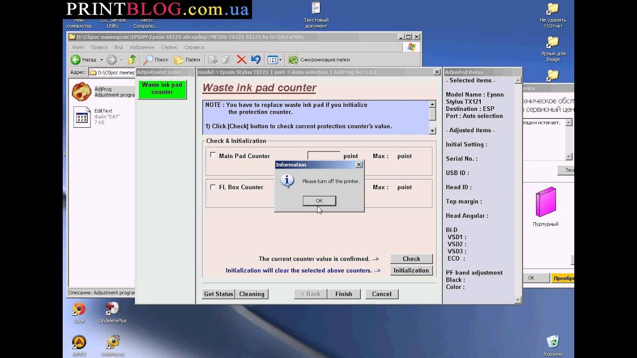Click the Views icon in Explorer toolbar
This screenshot has height=358, width=637.
272,60
